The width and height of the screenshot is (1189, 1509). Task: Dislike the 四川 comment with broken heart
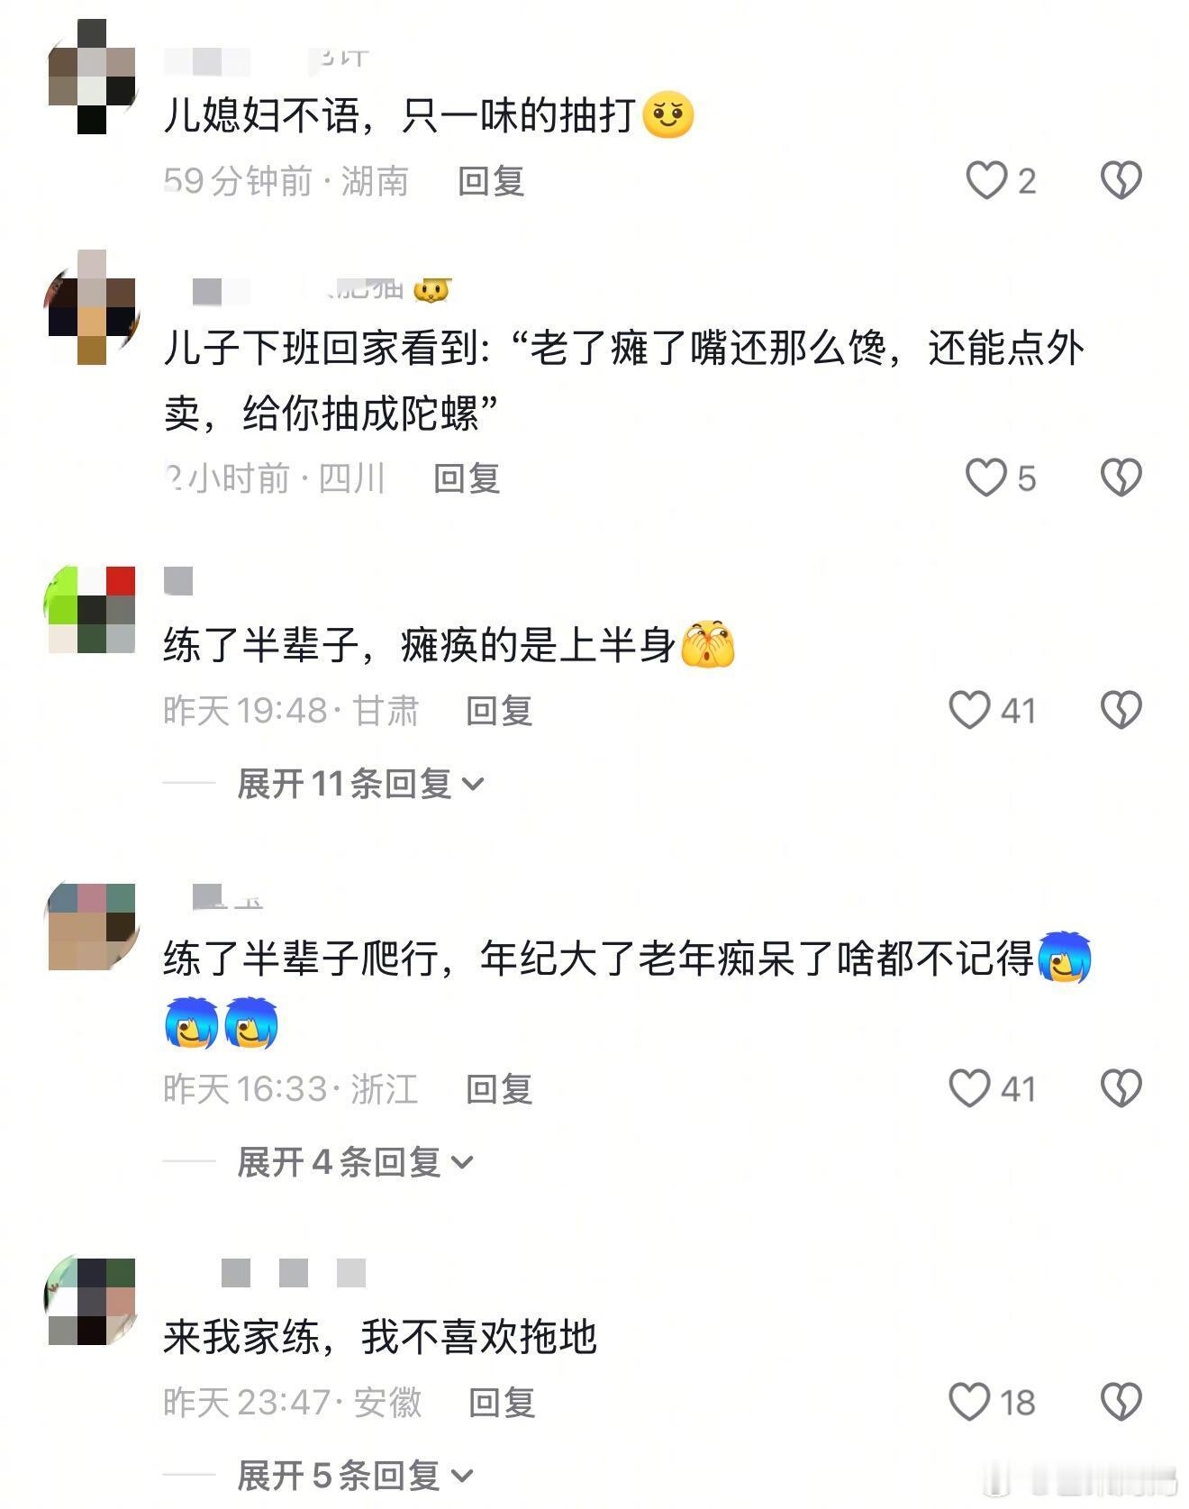point(1121,477)
